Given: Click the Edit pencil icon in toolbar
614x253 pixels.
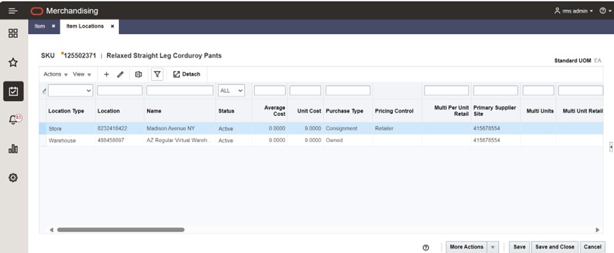Looking at the screenshot, I should tap(120, 74).
